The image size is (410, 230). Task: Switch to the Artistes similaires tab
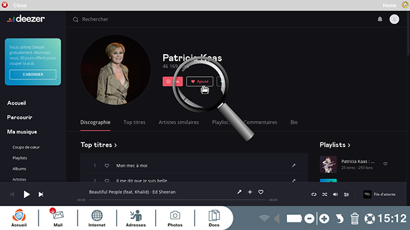point(179,122)
